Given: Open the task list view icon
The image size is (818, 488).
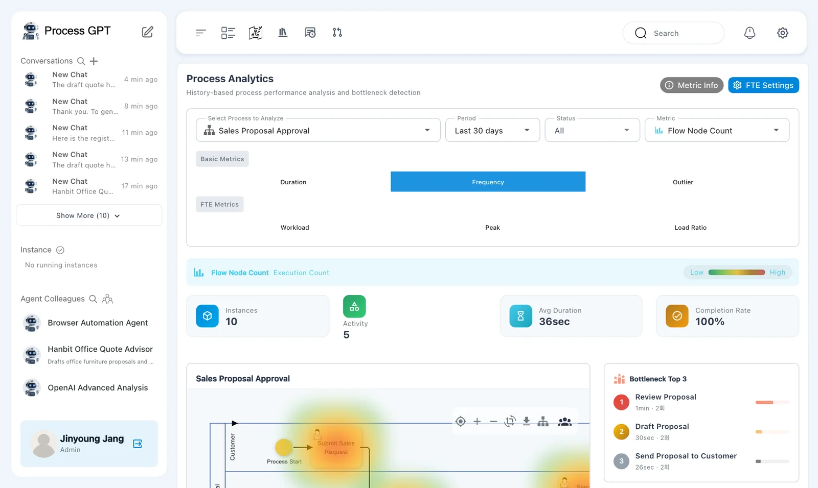Looking at the screenshot, I should pyautogui.click(x=228, y=33).
